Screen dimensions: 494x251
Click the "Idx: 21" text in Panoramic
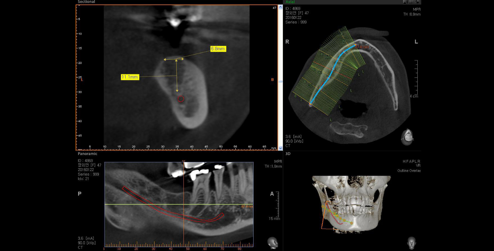click(x=83, y=179)
